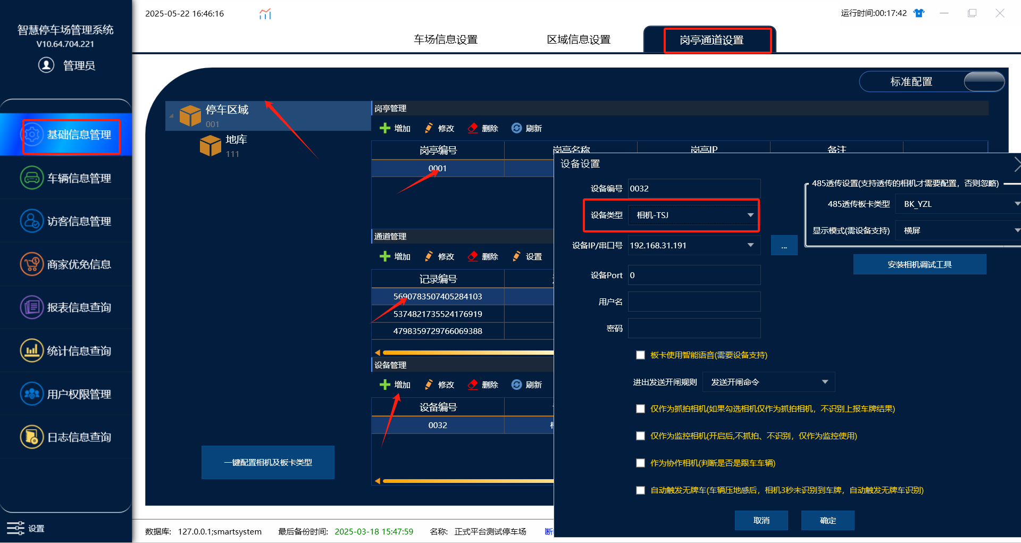Click 增加 under 岗亭管理
1021x543 pixels.
pyautogui.click(x=395, y=128)
